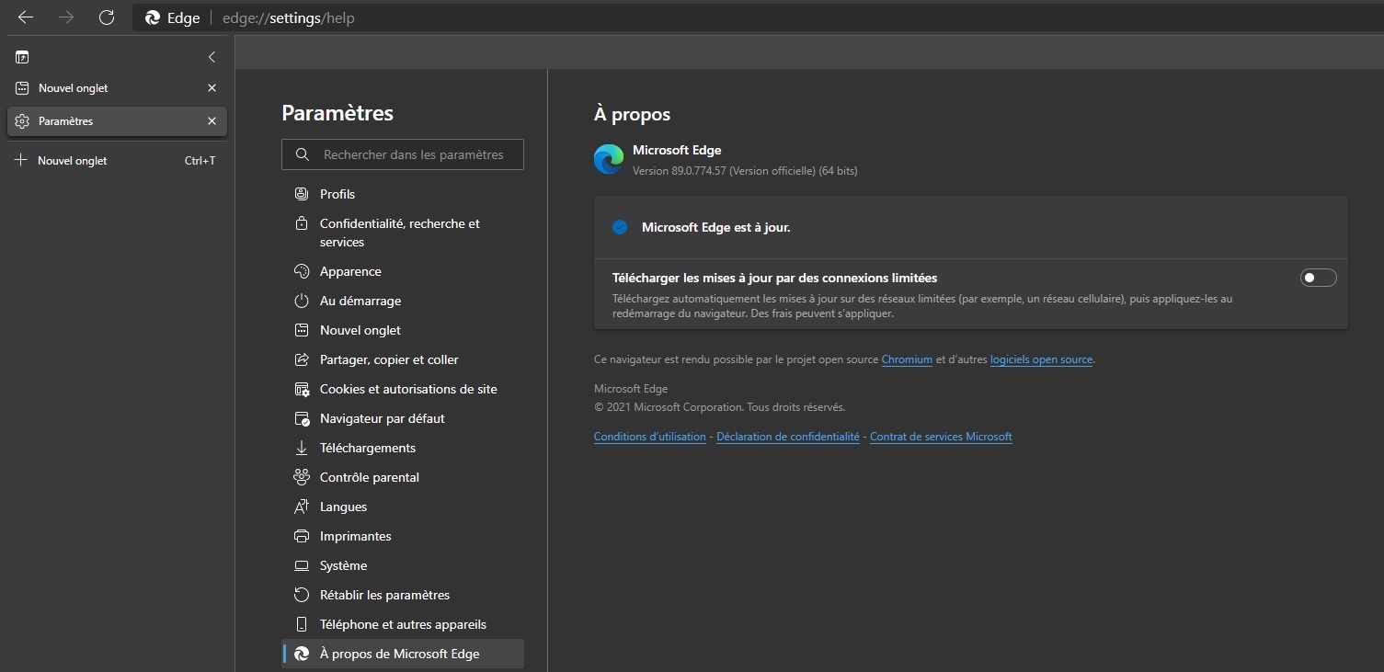
Task: Click the address bar URL
Action: point(288,18)
